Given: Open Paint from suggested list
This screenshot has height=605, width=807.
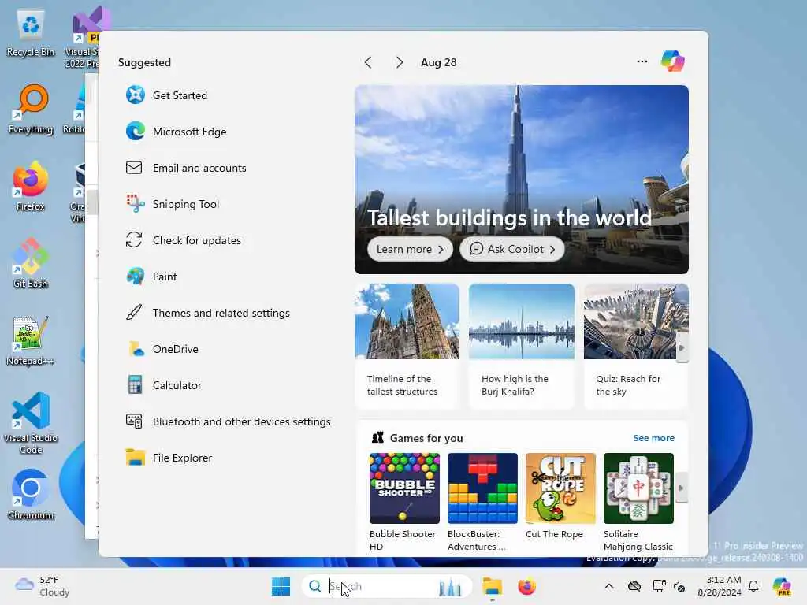Looking at the screenshot, I should pos(151,277).
